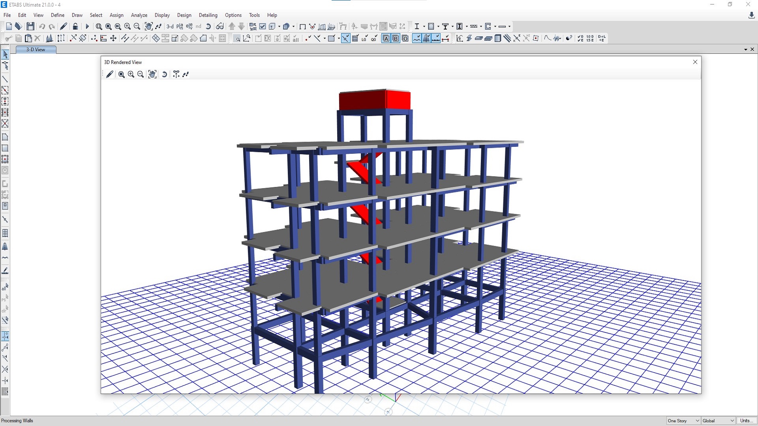The width and height of the screenshot is (758, 426).
Task: Open the Analyze menu
Action: (x=139, y=15)
